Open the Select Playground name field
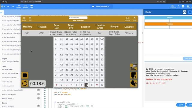The width and height of the screenshot is (192, 108). point(78,18)
